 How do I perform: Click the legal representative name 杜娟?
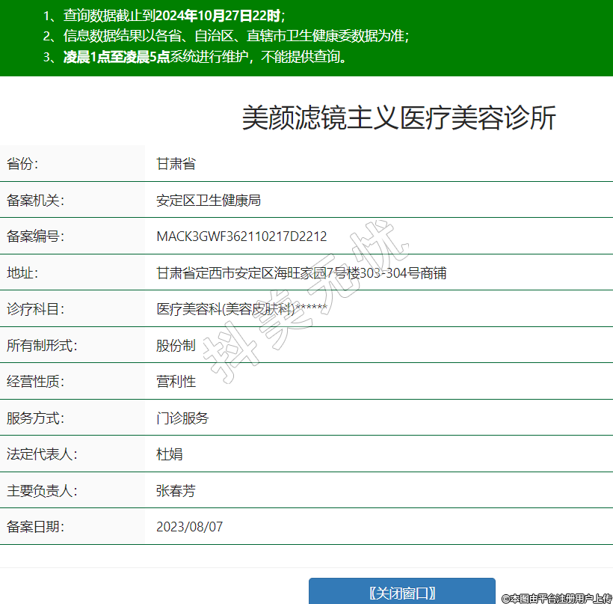[169, 454]
